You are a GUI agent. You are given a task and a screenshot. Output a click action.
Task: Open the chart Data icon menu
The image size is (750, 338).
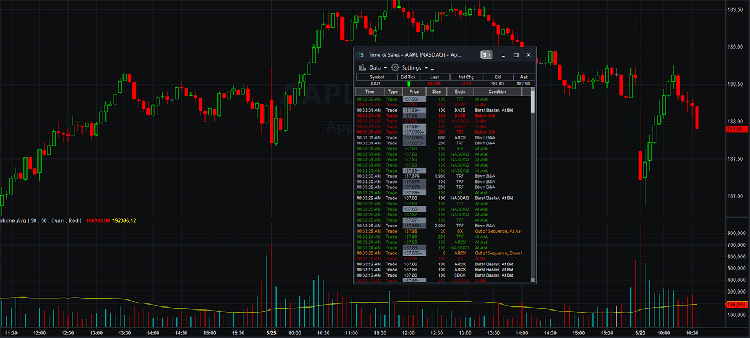[362, 68]
